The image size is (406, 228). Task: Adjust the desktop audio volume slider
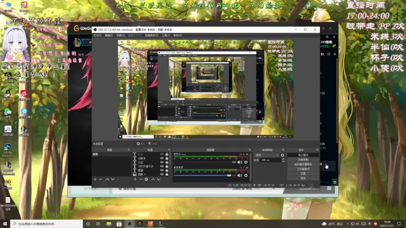[x=205, y=175]
